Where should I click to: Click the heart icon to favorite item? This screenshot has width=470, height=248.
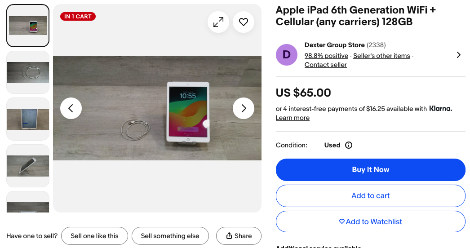(x=244, y=22)
